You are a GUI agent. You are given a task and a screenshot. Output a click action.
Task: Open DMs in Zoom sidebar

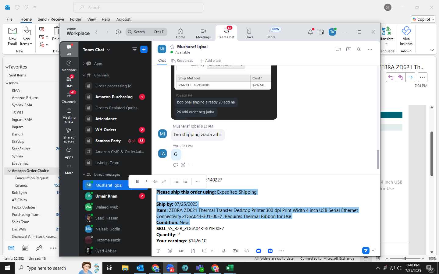(69, 82)
